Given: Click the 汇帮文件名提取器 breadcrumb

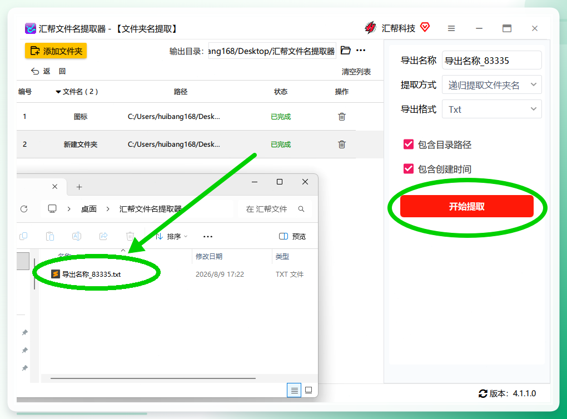Looking at the screenshot, I should [151, 209].
